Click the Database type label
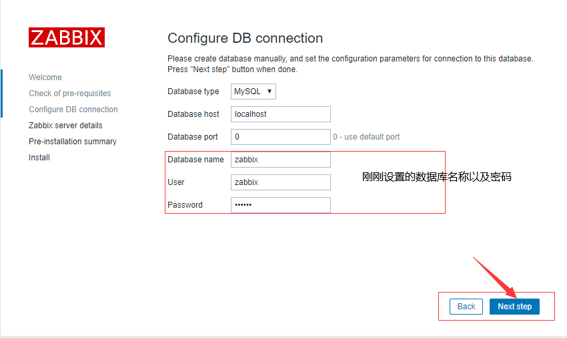Screen dimensions: 567x338 tap(193, 92)
